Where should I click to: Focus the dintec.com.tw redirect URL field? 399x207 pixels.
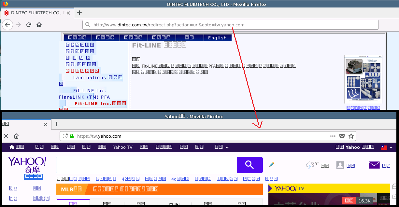tap(231, 25)
